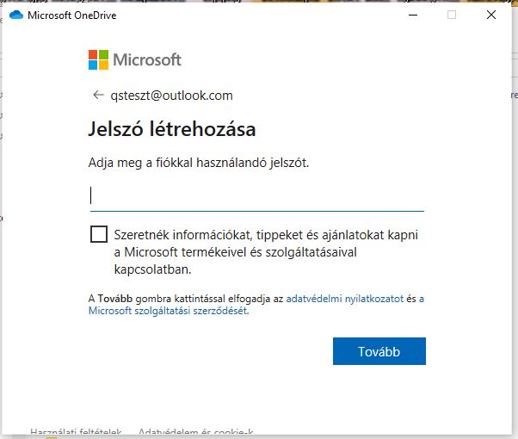Open the 'adatvédelmi nyilatkozatot' link
Viewport: 518px width, 439px height.
pos(344,298)
